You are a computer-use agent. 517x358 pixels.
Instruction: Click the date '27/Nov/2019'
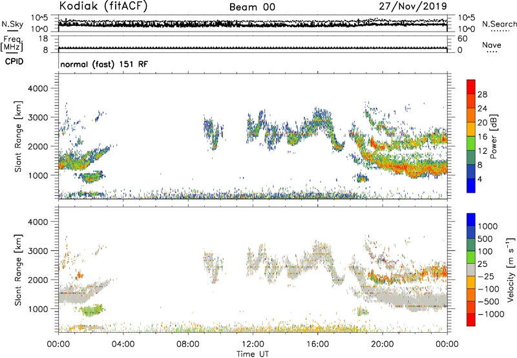(x=413, y=6)
